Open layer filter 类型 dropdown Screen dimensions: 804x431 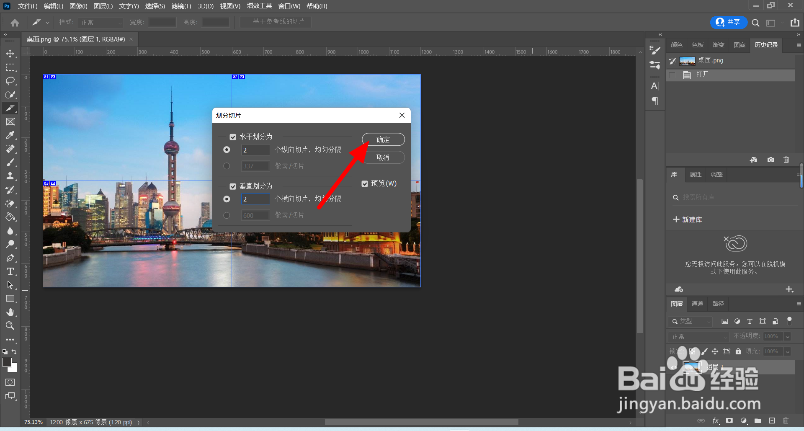[x=690, y=321]
